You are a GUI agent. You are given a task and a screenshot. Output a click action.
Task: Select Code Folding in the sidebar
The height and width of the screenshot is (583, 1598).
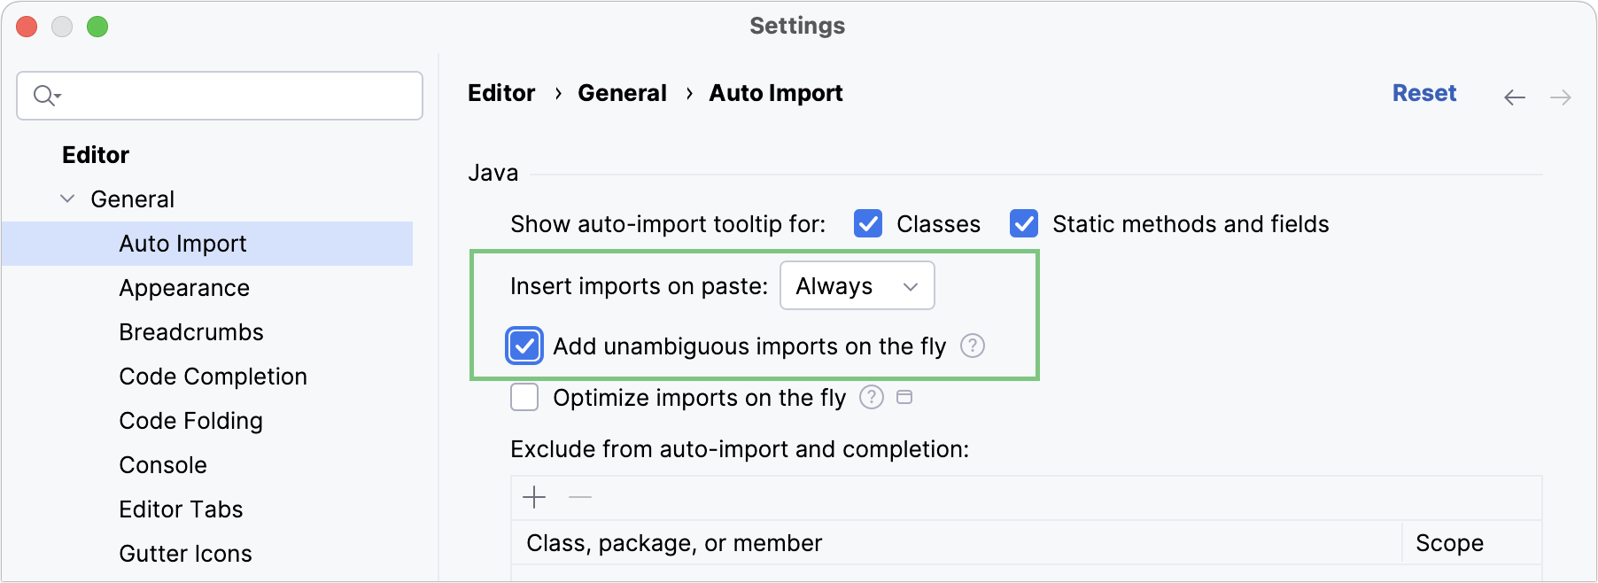coord(190,420)
